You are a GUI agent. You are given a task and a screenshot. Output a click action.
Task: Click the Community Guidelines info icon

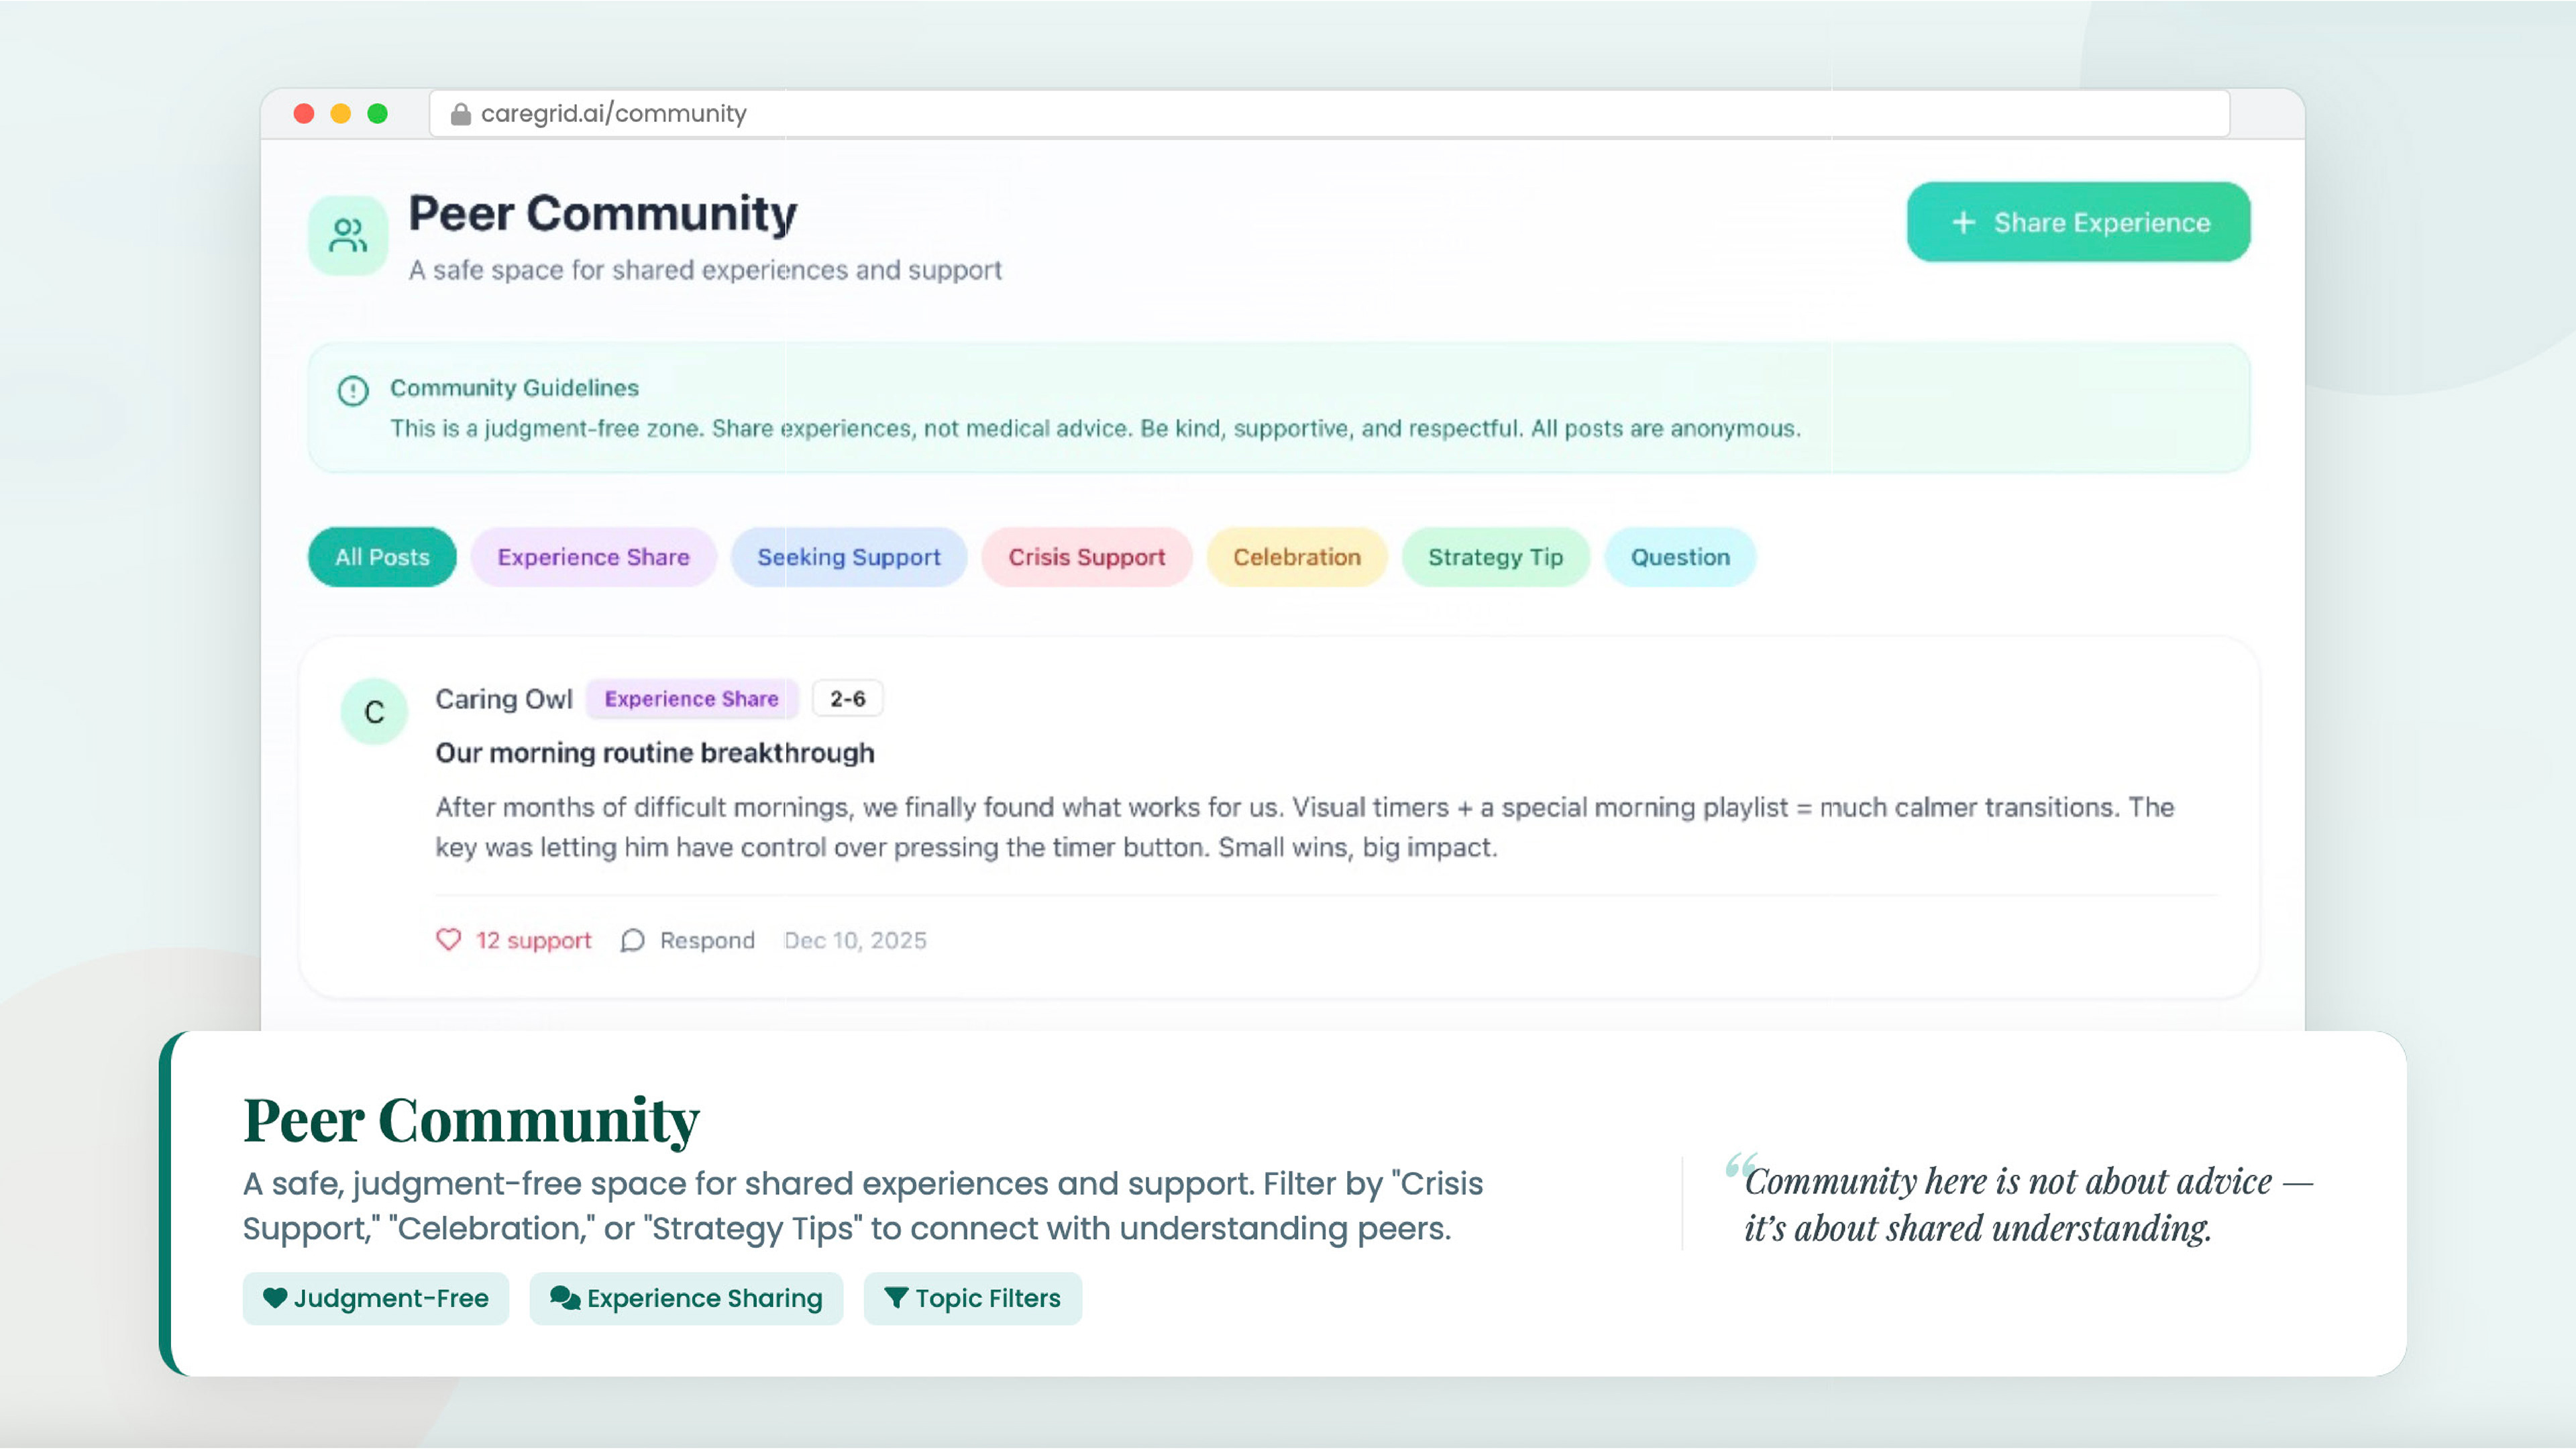point(353,390)
